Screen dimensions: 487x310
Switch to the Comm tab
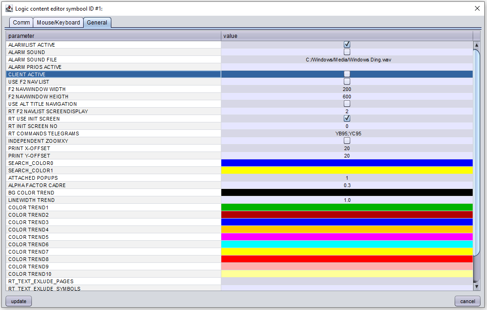click(21, 22)
